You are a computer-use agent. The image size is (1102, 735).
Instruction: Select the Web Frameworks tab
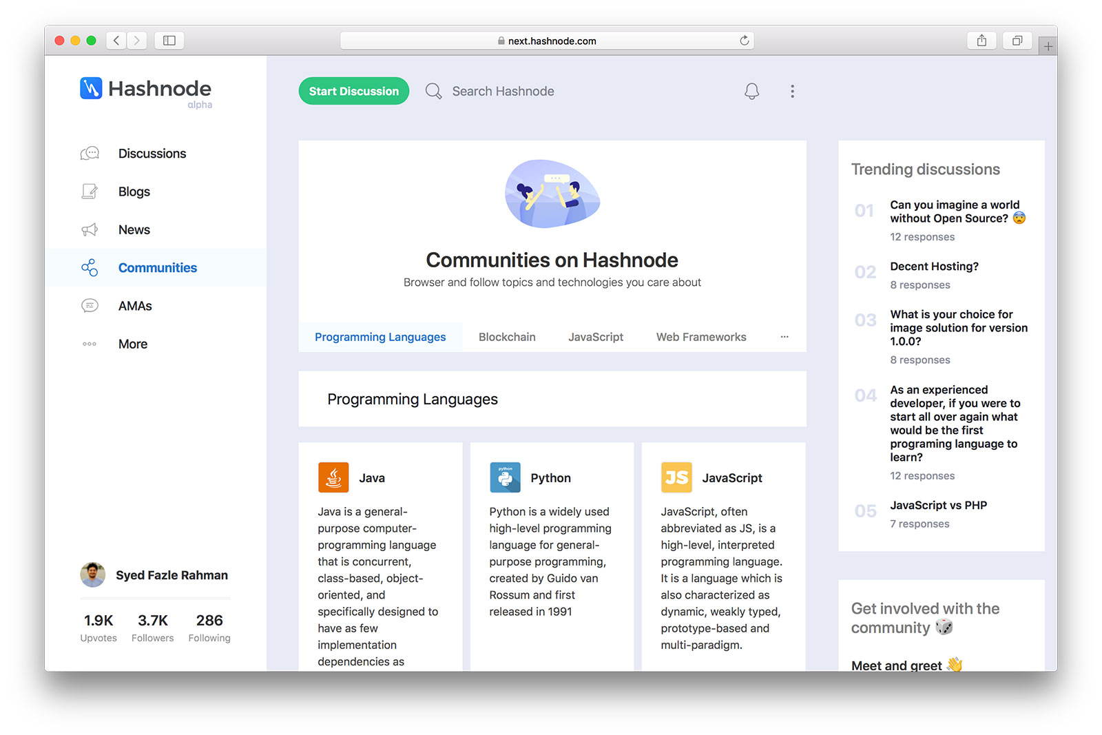point(700,337)
